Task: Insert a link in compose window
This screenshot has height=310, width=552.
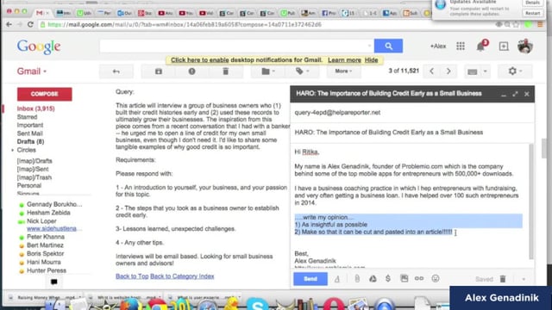Action: point(419,279)
